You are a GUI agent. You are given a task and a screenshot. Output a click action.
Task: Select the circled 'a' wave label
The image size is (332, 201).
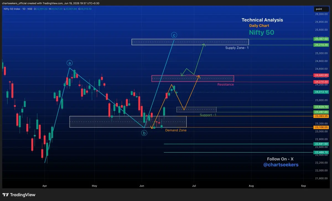click(x=69, y=63)
